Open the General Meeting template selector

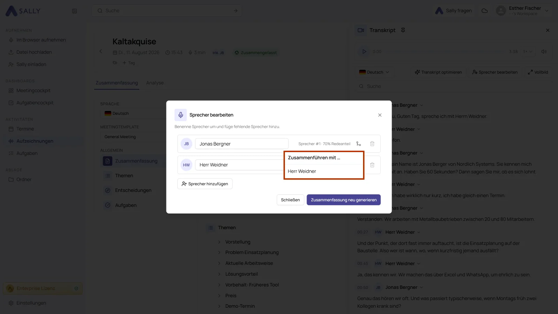point(133,137)
